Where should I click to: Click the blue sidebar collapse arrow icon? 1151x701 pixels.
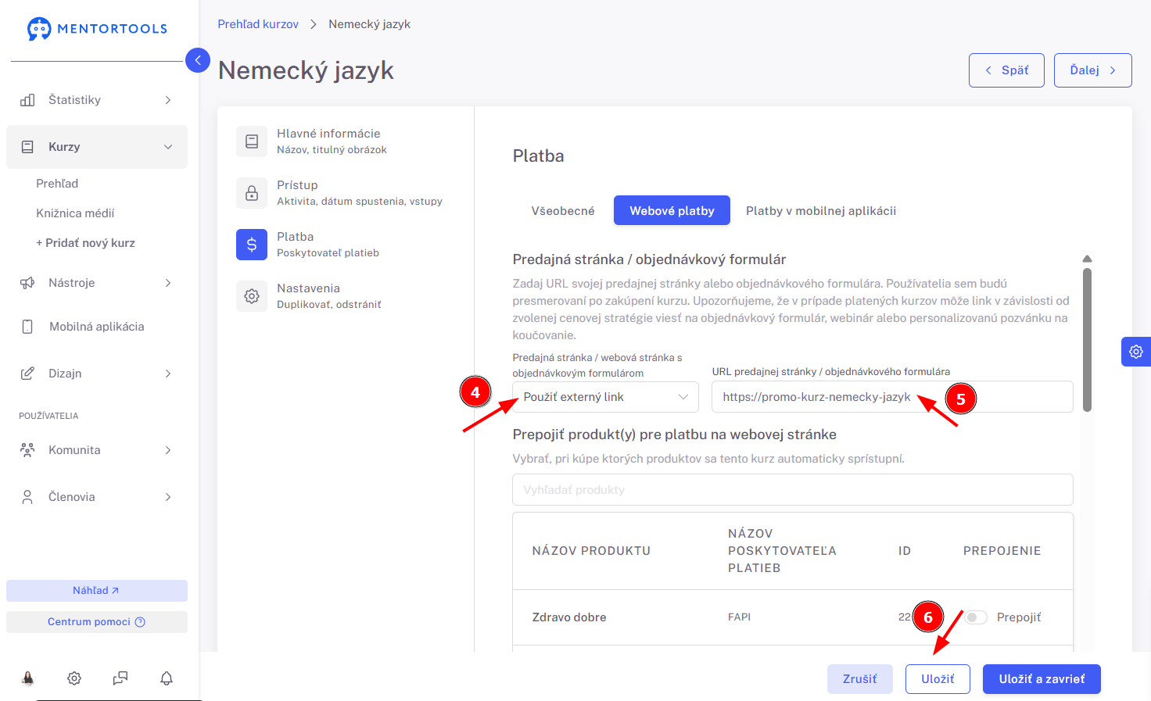point(198,60)
